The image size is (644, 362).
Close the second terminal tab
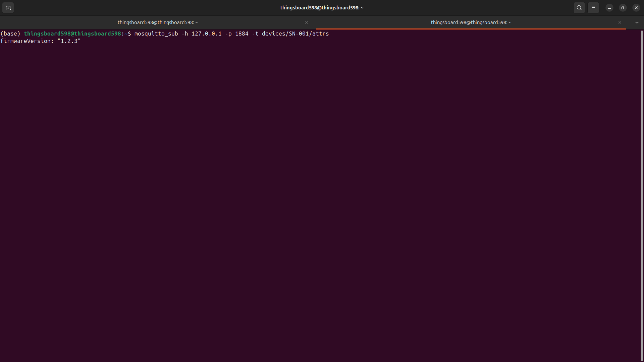click(620, 22)
